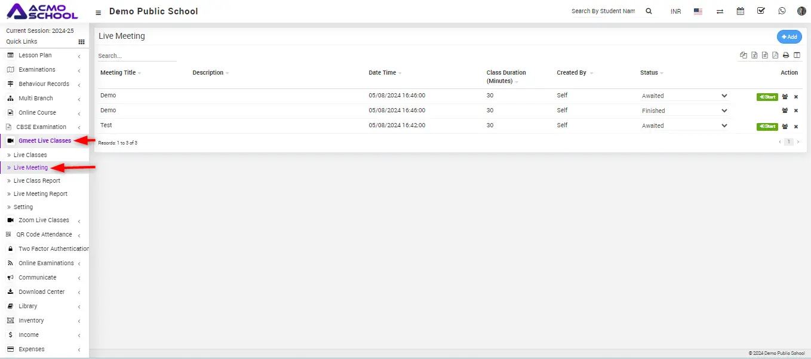The image size is (811, 359).
Task: Open the task checklist icon in header
Action: 761,11
